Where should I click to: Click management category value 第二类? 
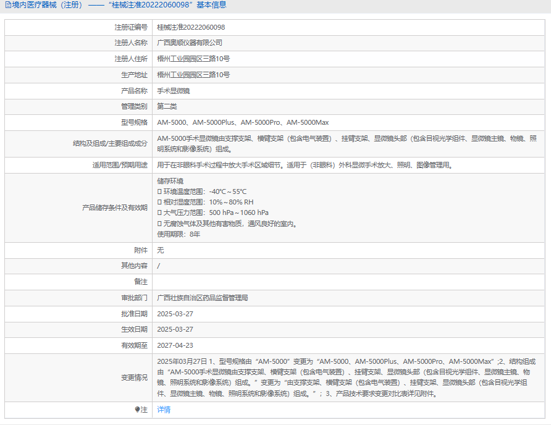point(167,106)
